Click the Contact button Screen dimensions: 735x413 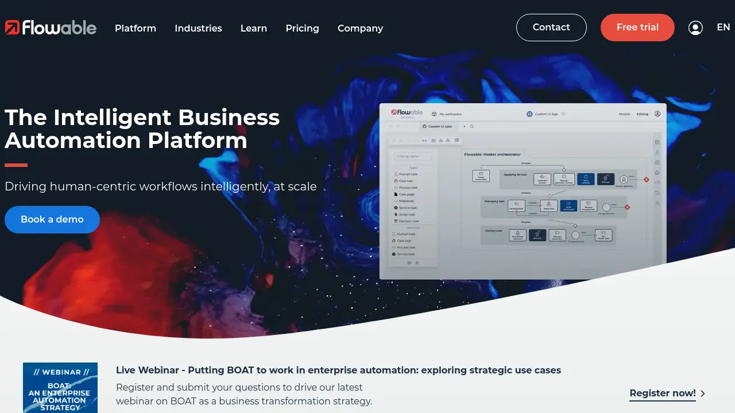[x=551, y=28]
